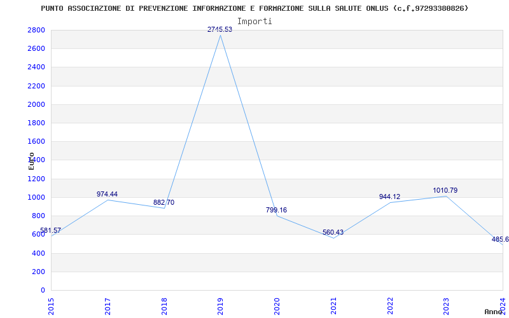This screenshot has height=318, width=509.
Task: Select the 2023 x-axis year label
Action: 447,306
